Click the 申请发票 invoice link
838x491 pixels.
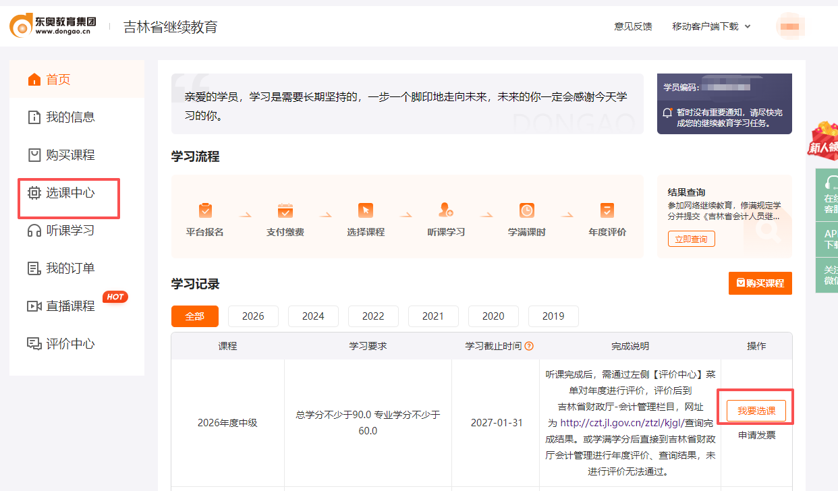pyautogui.click(x=756, y=434)
